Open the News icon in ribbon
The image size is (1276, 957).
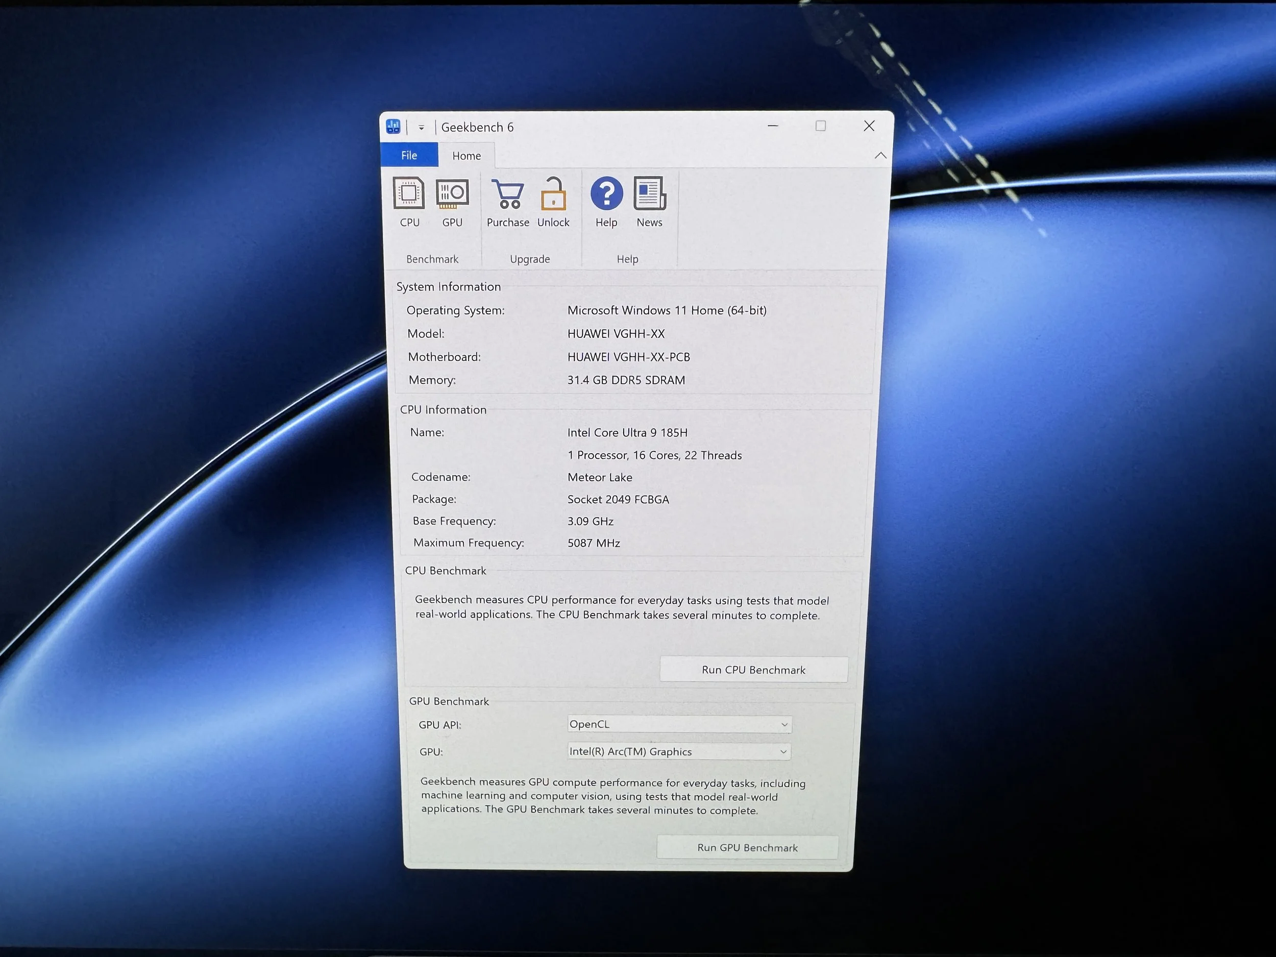point(650,194)
